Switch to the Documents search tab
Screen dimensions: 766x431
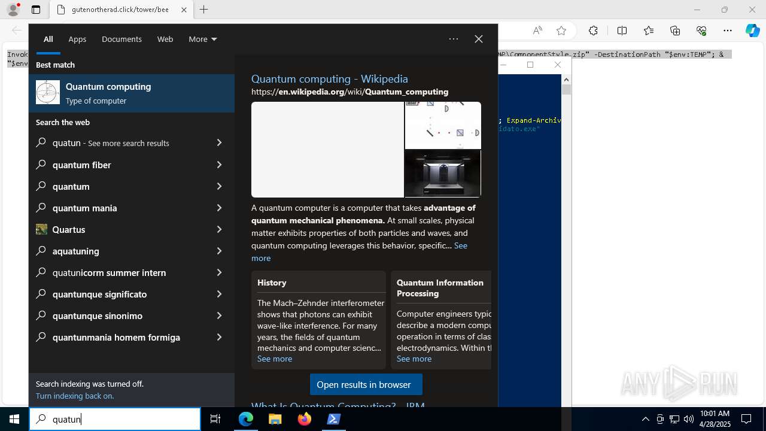pyautogui.click(x=121, y=39)
